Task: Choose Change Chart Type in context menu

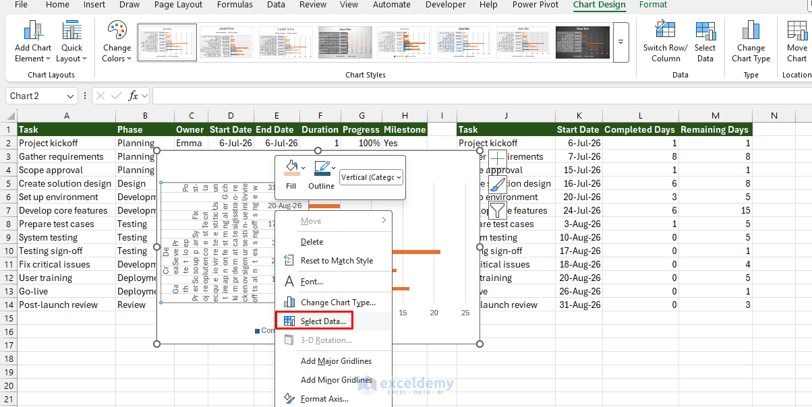Action: [338, 302]
